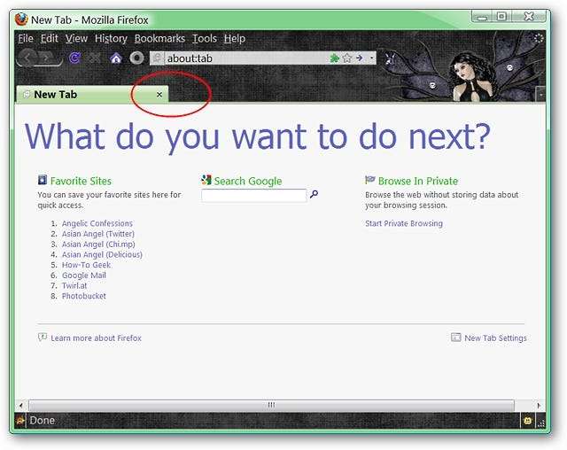The image size is (567, 450).
Task: Close the New Tab tab
Action: [x=159, y=95]
